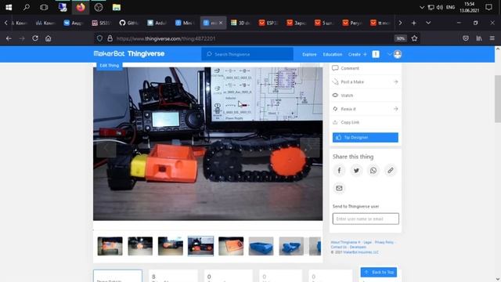Close the active Thingiverse tab
This screenshot has width=501, height=282.
click(221, 23)
